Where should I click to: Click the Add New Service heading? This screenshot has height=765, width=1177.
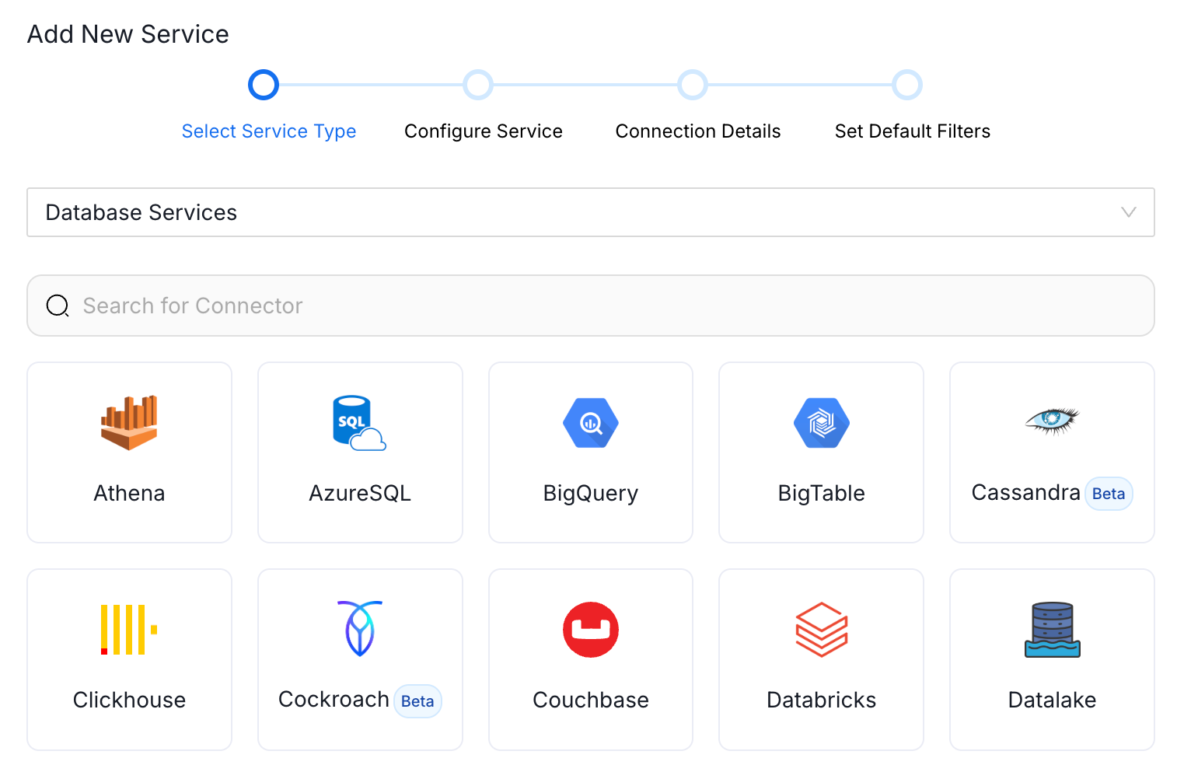[128, 34]
